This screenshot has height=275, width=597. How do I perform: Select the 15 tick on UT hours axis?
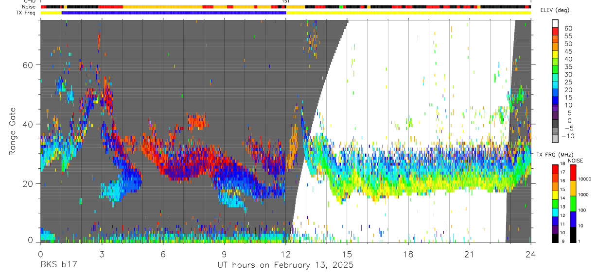[347, 254]
